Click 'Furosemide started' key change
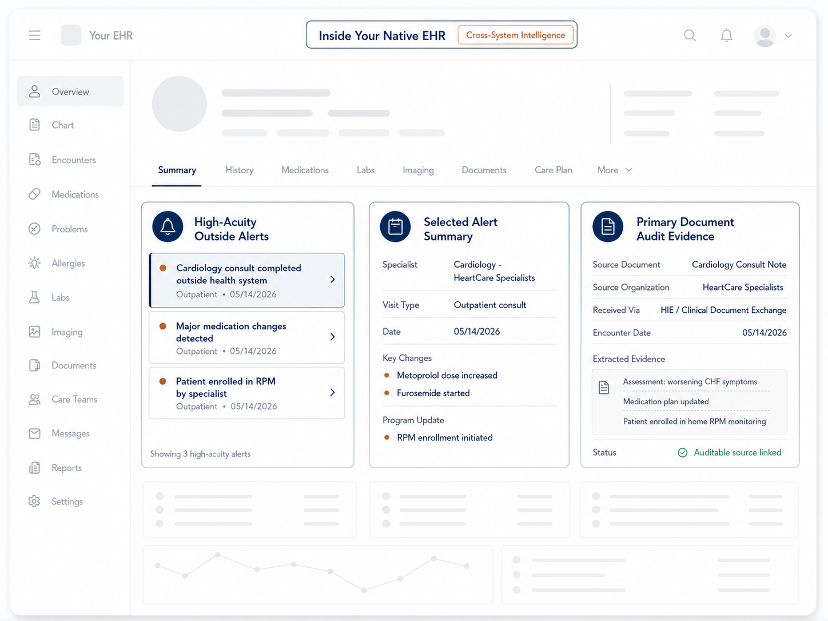Screen dimensions: 828x621 [433, 393]
